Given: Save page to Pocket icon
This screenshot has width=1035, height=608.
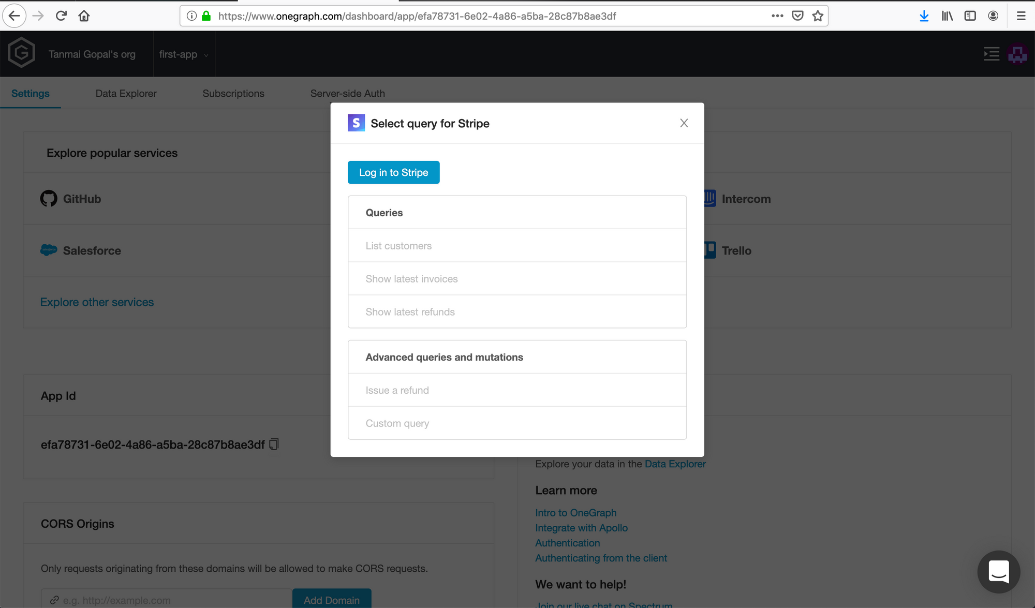Looking at the screenshot, I should (797, 16).
